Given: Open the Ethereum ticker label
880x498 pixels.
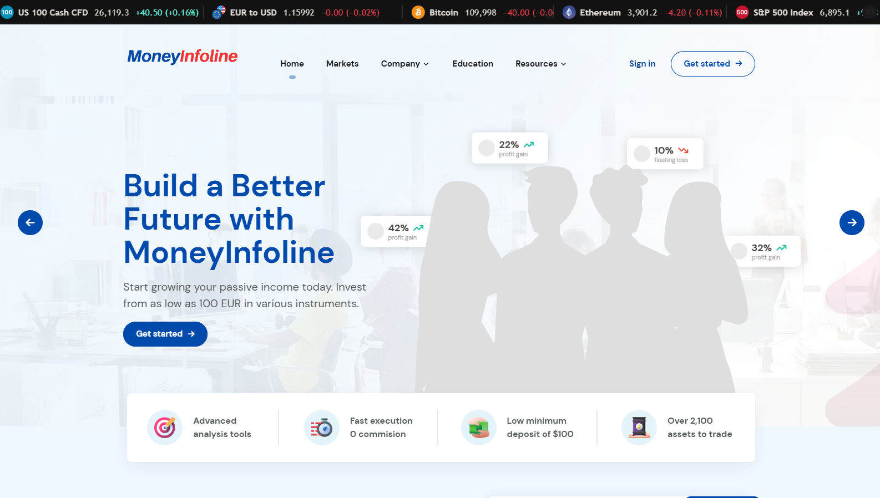Looking at the screenshot, I should click(x=600, y=12).
